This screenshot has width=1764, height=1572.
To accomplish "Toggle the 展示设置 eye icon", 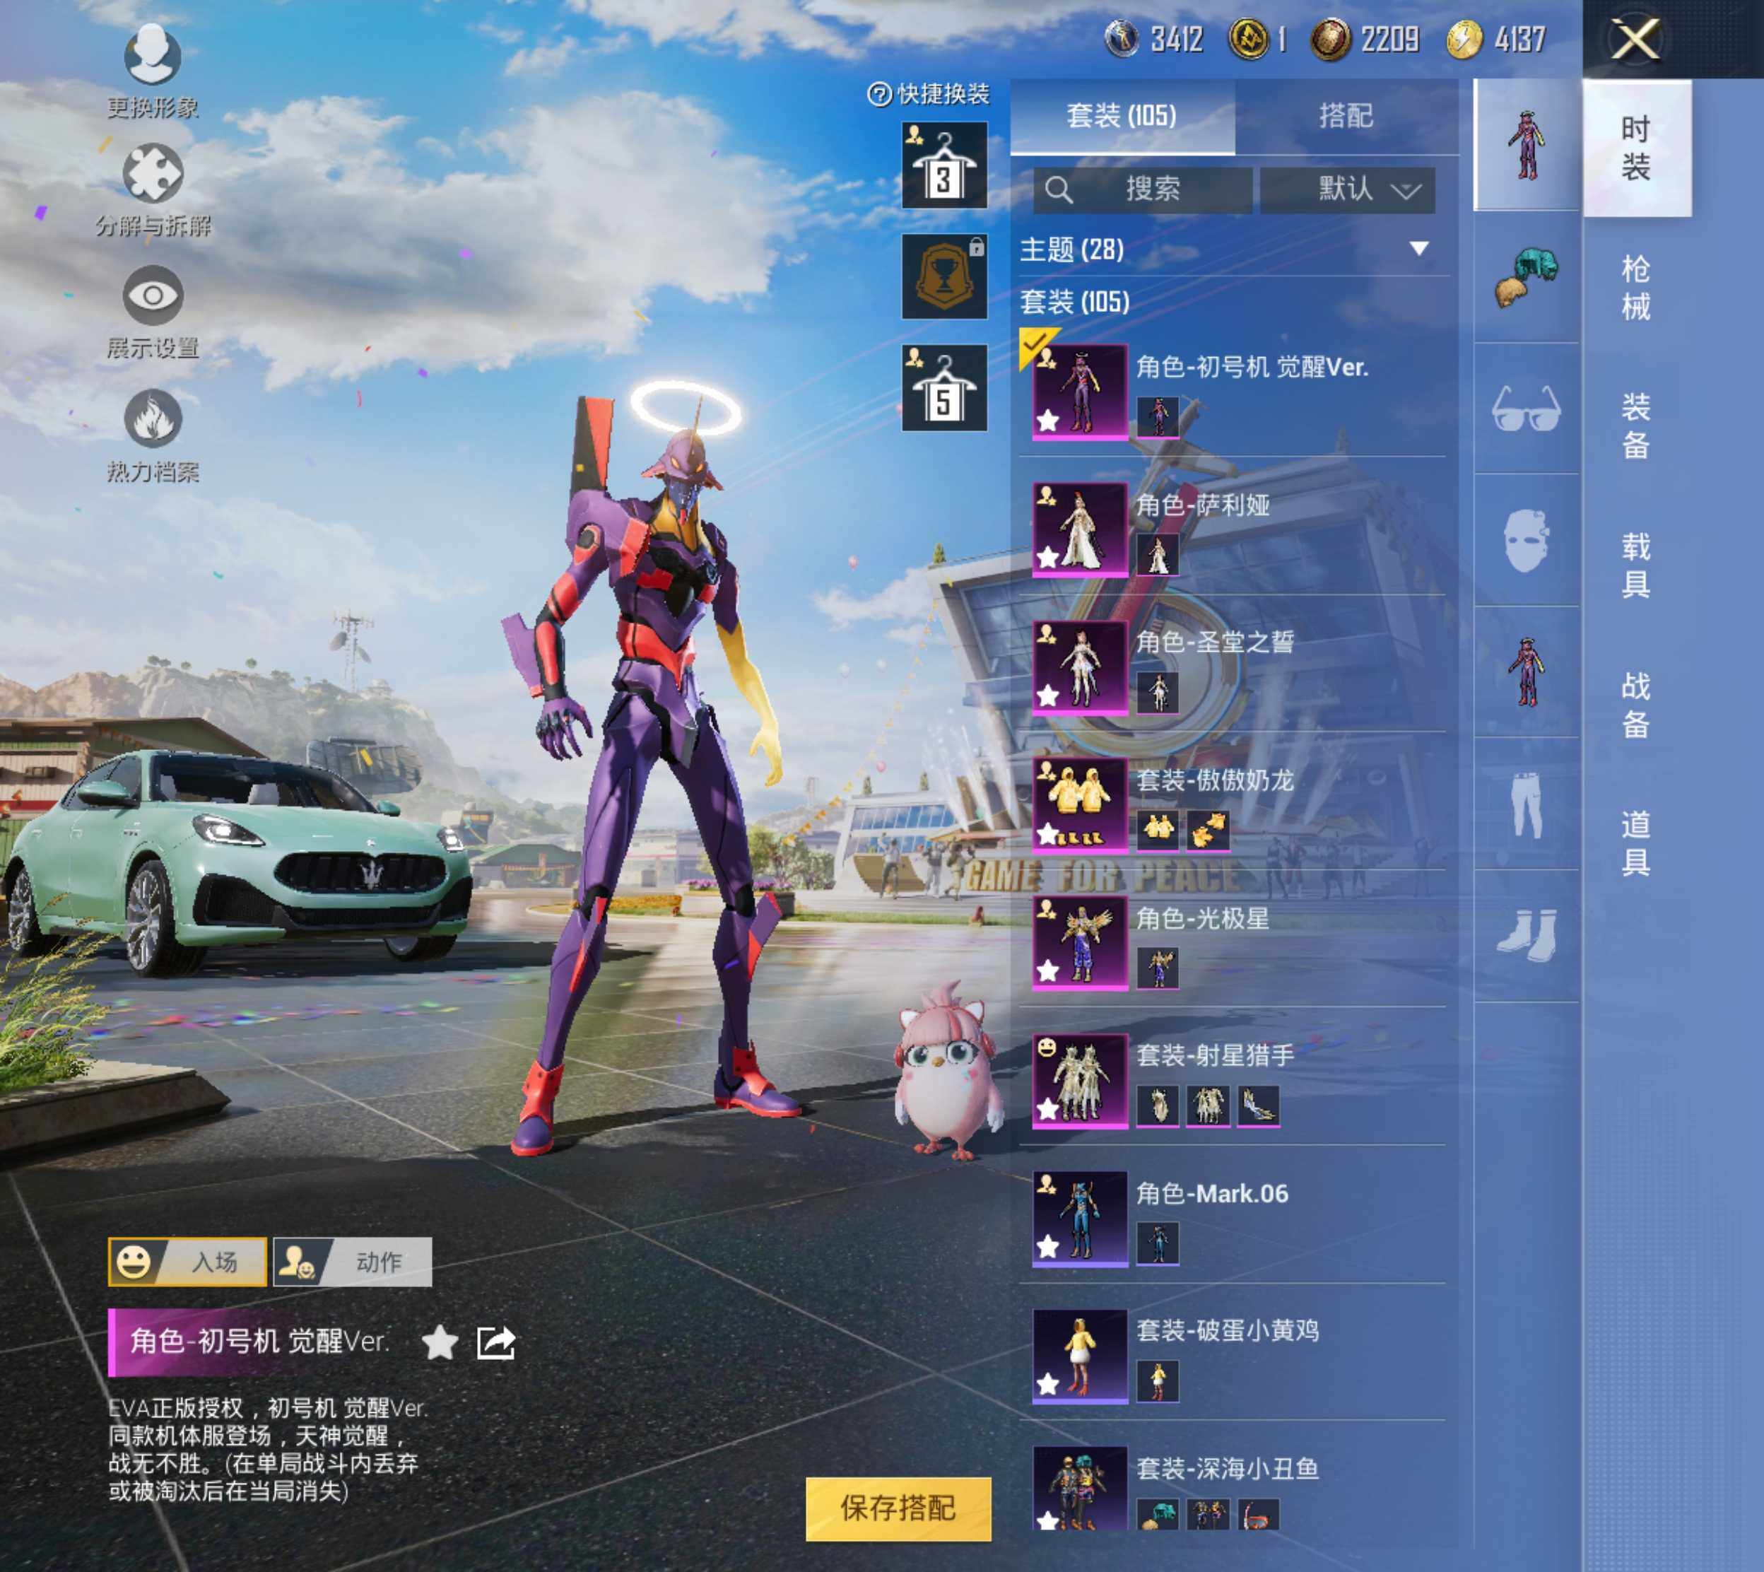I will coord(153,295).
